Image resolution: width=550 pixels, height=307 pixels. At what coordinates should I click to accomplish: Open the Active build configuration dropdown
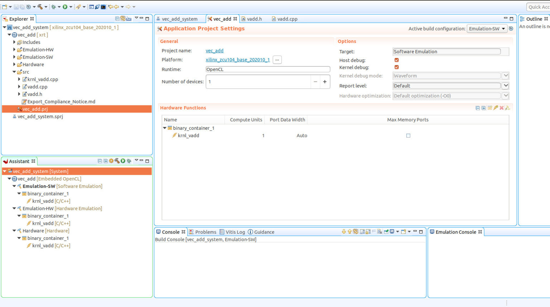click(487, 29)
